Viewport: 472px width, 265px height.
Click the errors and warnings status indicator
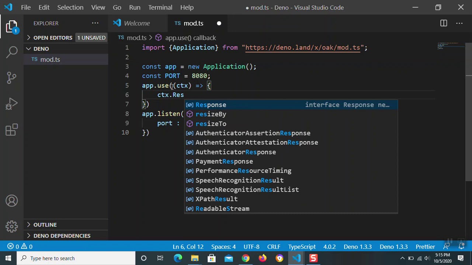click(21, 247)
